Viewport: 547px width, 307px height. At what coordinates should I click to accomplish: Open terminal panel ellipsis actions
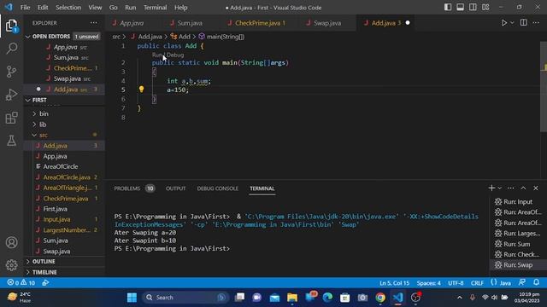coord(511,188)
